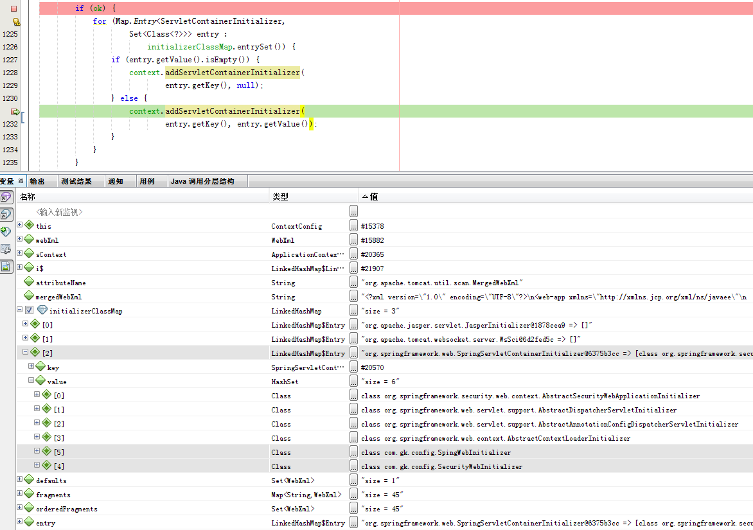Click the green diamond icon beside webXml
The image size is (753, 530).
29,239
